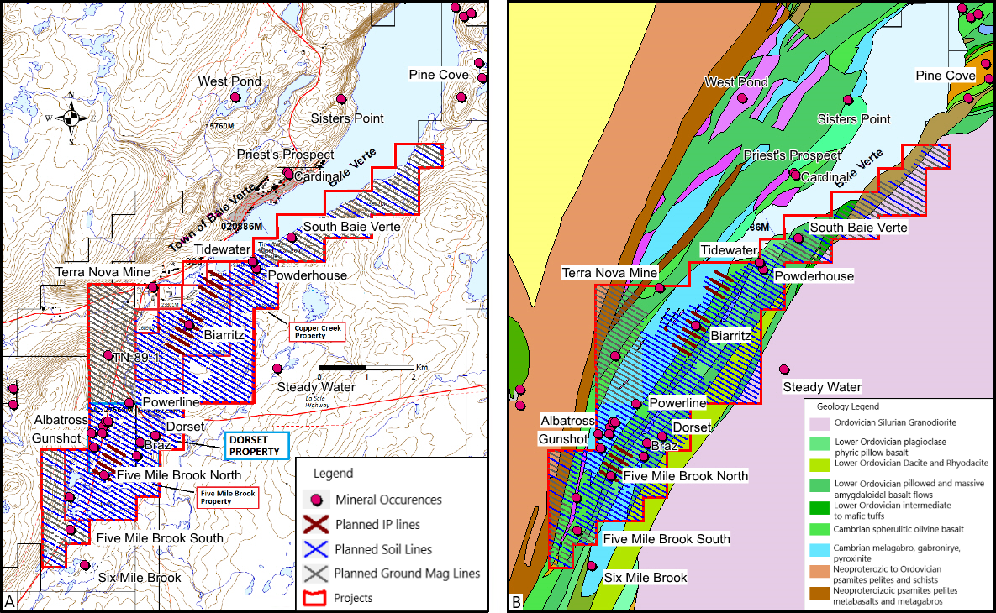Click the Powerline label on map A
996x613 pixels.
click(171, 402)
